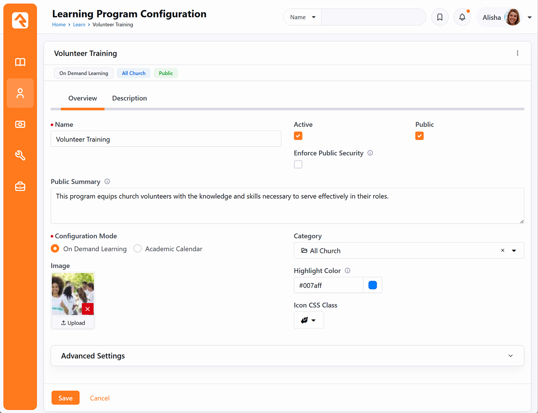Uncheck the Active checkbox
Image resolution: width=538 pixels, height=413 pixels.
(298, 136)
